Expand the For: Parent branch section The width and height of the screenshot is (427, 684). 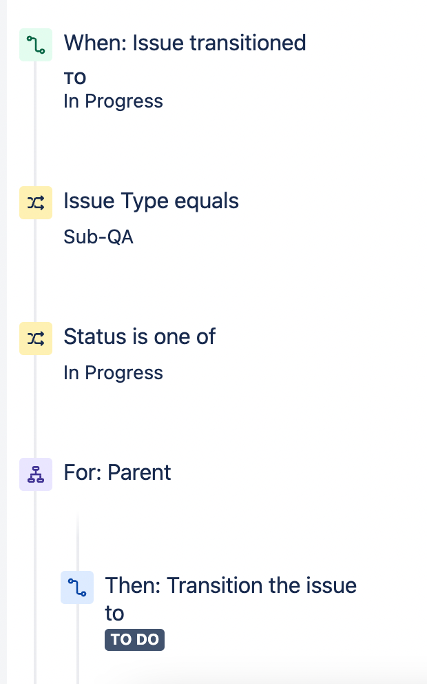tap(117, 472)
